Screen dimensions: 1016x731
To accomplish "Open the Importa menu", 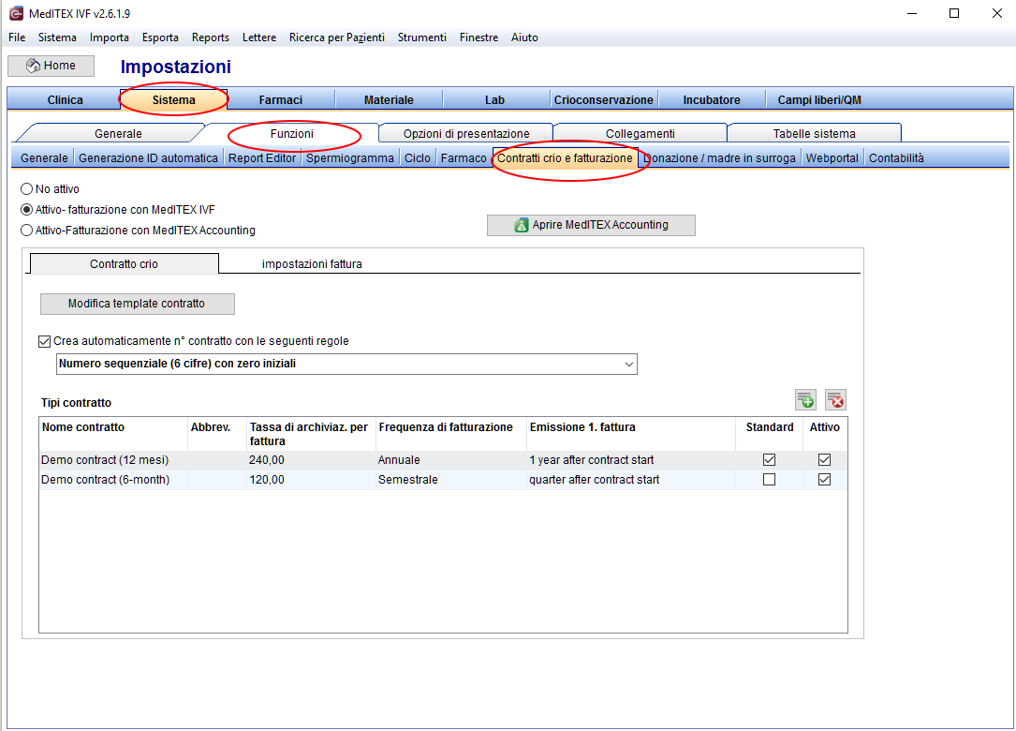I will pyautogui.click(x=109, y=37).
